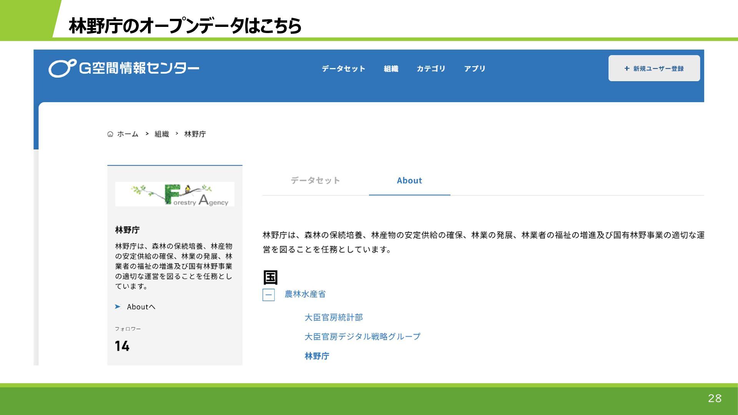Select the About tab
Screen dimensions: 738x415
click(409, 181)
